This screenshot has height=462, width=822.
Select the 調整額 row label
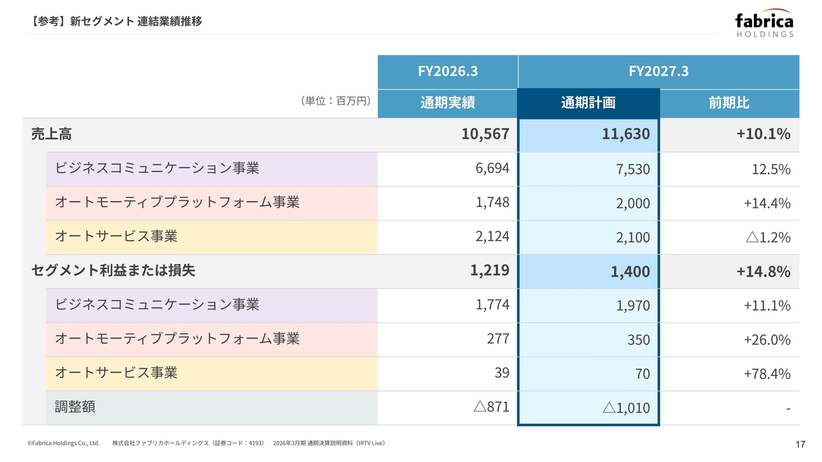pyautogui.click(x=75, y=407)
